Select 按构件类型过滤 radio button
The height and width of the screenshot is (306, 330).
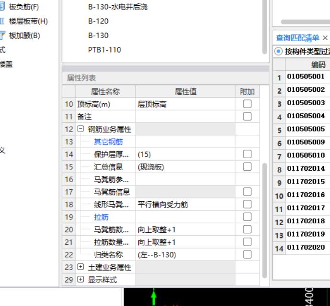pyautogui.click(x=278, y=51)
